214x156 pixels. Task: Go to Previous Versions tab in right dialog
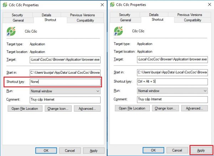click(x=190, y=15)
